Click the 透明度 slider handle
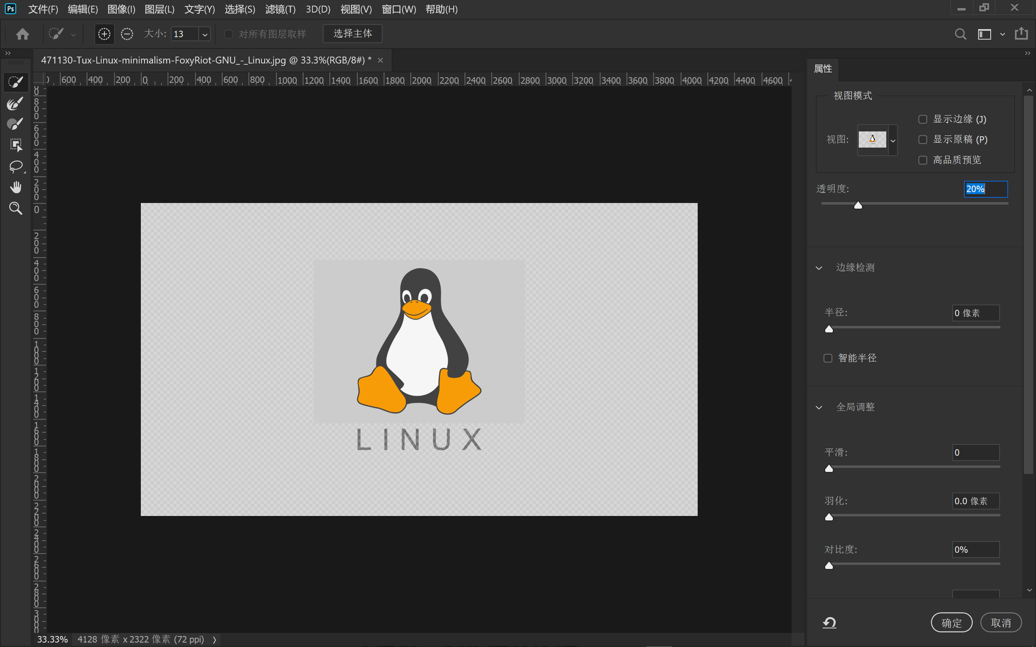Image resolution: width=1036 pixels, height=647 pixels. [x=858, y=205]
